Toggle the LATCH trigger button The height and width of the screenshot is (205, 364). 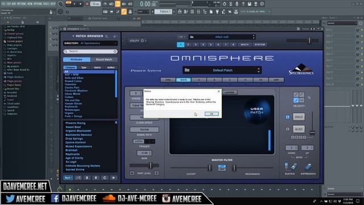[138, 141]
